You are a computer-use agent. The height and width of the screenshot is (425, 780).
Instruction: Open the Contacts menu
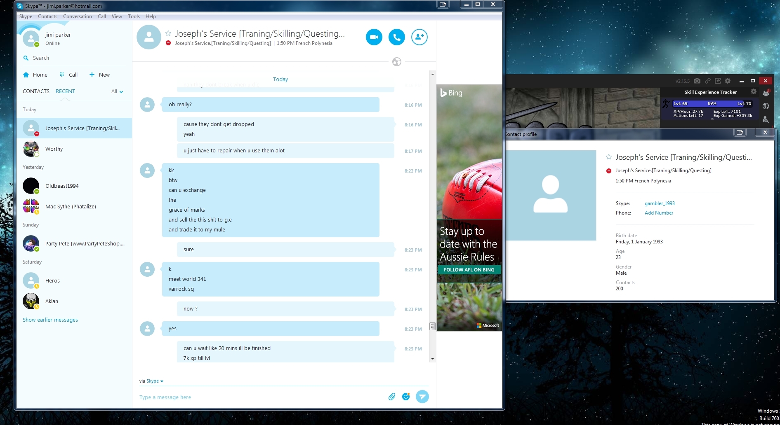(47, 16)
